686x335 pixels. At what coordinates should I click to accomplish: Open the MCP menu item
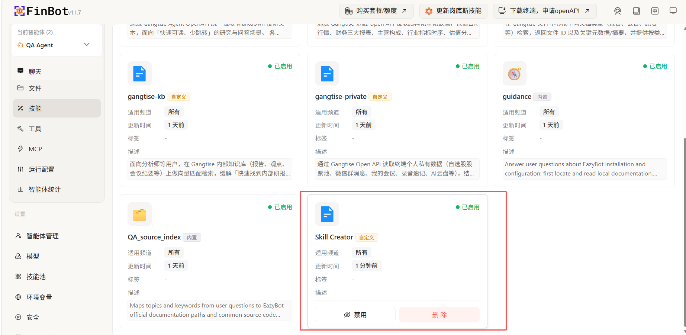click(57, 149)
